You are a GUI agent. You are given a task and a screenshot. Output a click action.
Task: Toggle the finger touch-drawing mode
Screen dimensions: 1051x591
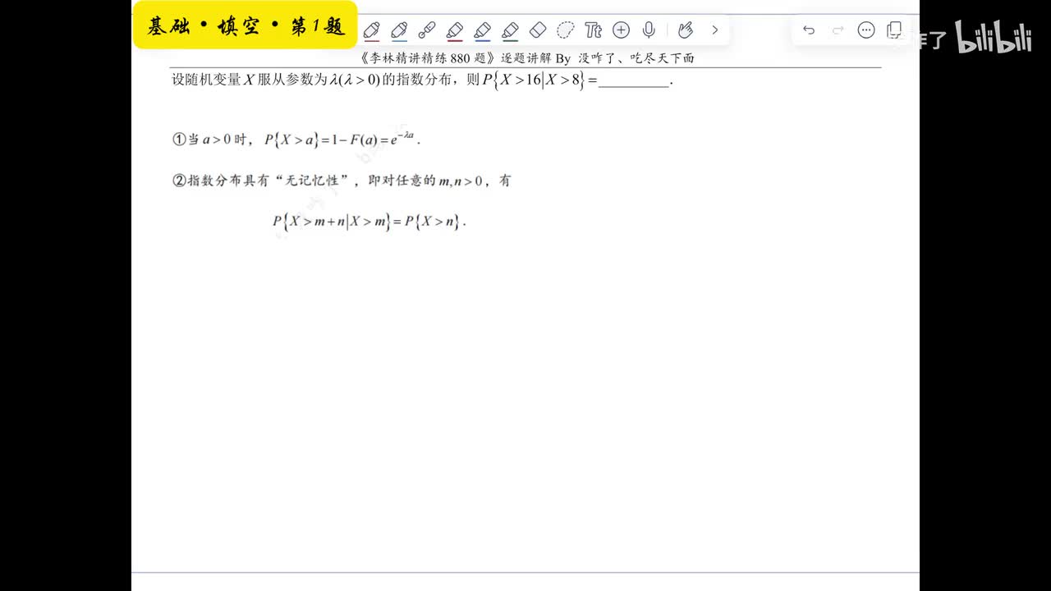[x=686, y=30]
